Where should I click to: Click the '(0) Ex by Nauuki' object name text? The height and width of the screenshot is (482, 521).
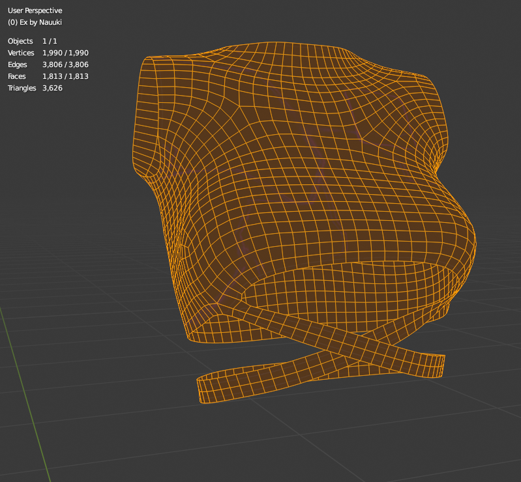(35, 22)
